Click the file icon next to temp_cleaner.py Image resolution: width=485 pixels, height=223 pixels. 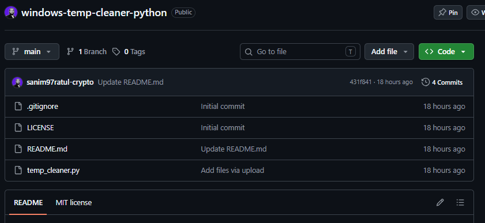18,170
